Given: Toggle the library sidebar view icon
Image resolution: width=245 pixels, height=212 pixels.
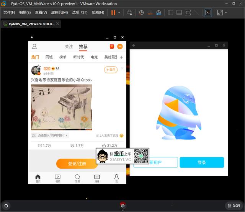Looking at the screenshot, I should 170,13.
